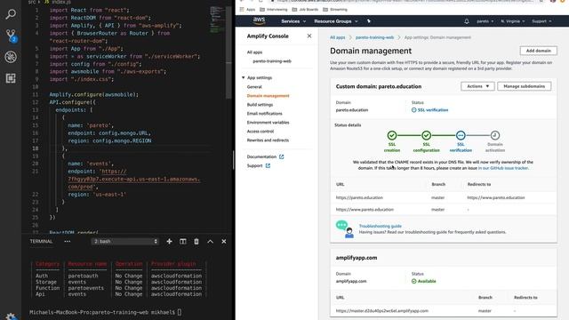Viewport: 569px width, 320px height.
Task: Add a new terminal with plus icon
Action: click(169, 241)
